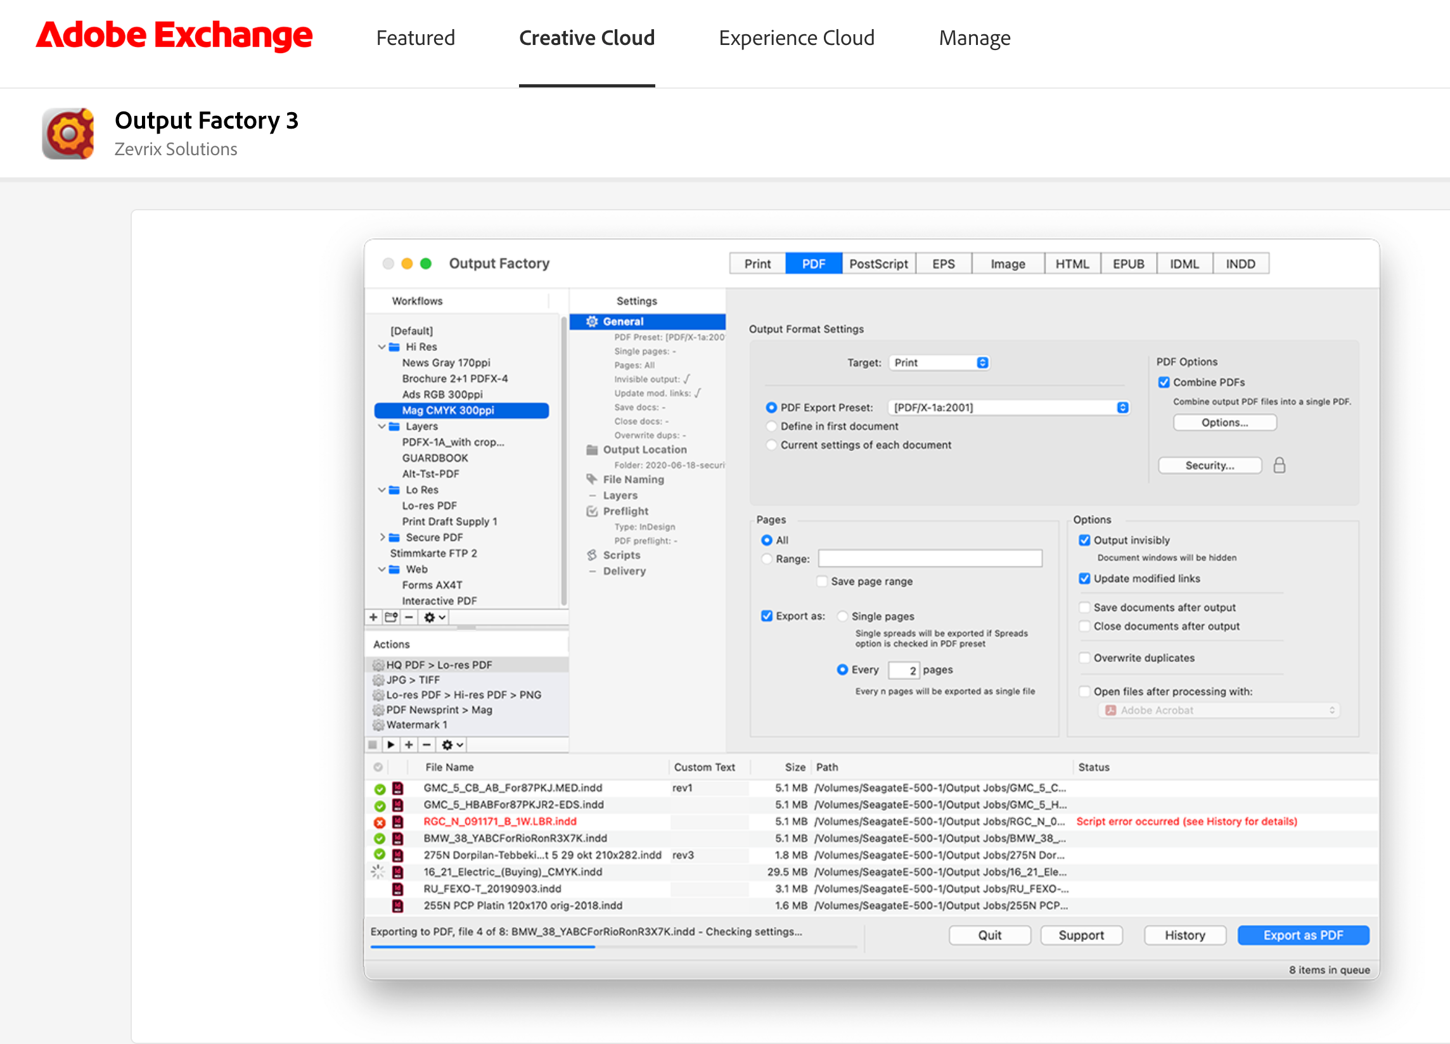Open the History button
The image size is (1450, 1044).
pos(1184,936)
